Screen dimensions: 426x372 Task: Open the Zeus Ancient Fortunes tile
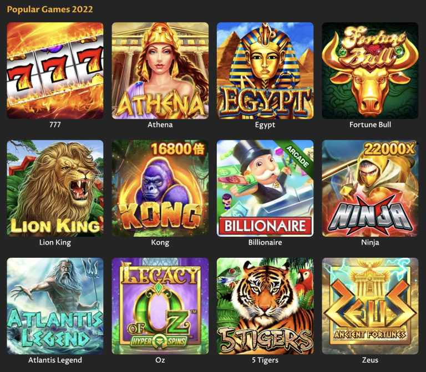tap(371, 306)
